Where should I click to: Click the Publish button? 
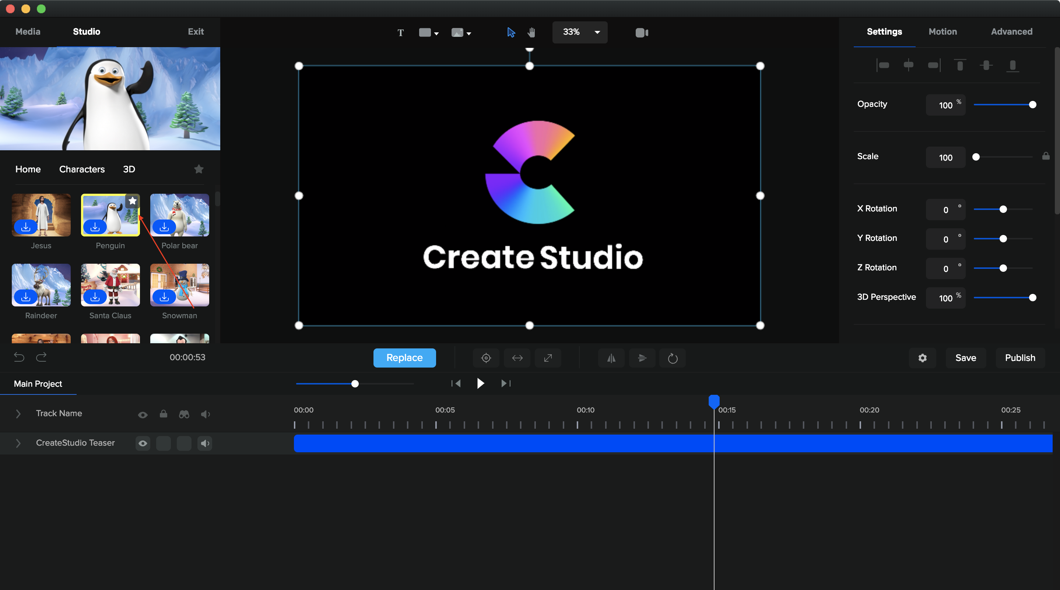(1020, 358)
